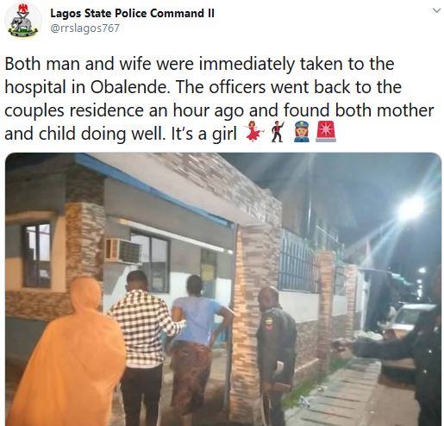Click the bright street light in the photo

410,208
